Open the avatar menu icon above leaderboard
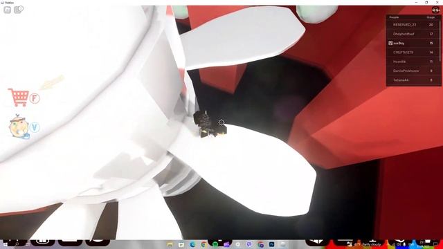This screenshot has height=249, width=443. click(435, 10)
